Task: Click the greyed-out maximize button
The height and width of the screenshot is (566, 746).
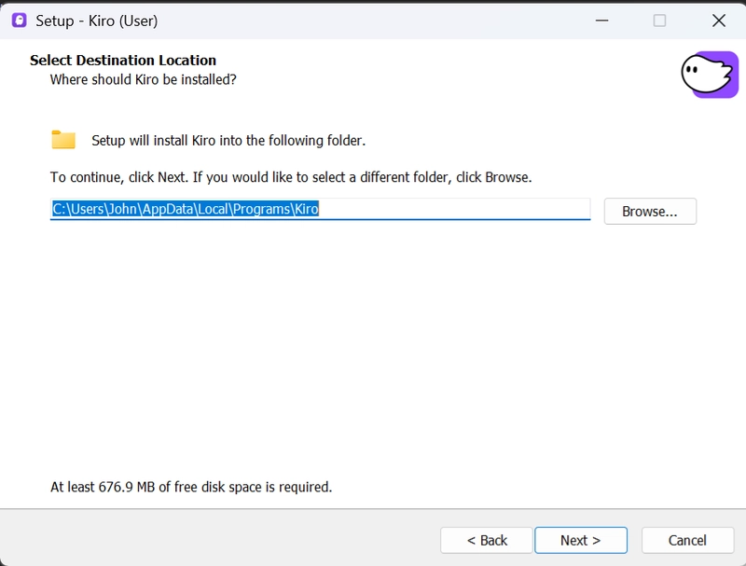Action: [659, 20]
